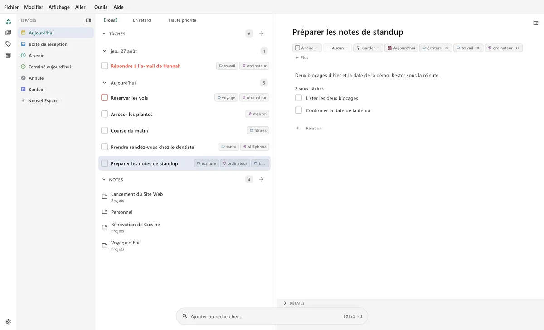
Task: Switch to the En retard filter tab
Action: tap(142, 20)
